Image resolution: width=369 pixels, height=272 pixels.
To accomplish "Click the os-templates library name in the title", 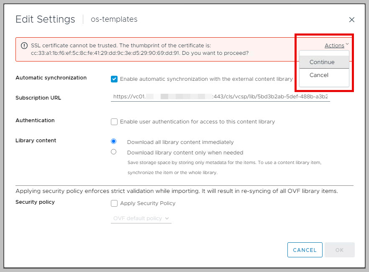I will pos(114,19).
